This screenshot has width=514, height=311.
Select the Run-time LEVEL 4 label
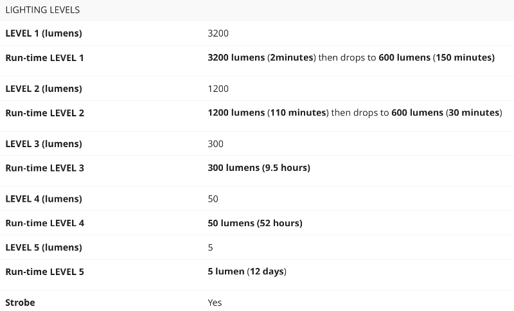pyautogui.click(x=44, y=224)
